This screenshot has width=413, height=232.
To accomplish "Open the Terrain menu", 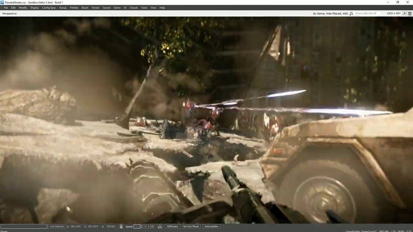I will [x=96, y=8].
